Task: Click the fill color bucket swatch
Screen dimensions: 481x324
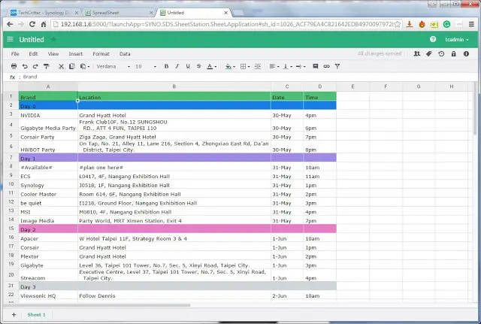Action: 228,66
